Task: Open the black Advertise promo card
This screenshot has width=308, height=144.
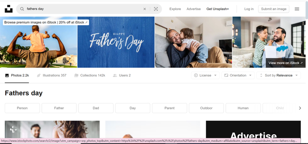Action: (253, 130)
